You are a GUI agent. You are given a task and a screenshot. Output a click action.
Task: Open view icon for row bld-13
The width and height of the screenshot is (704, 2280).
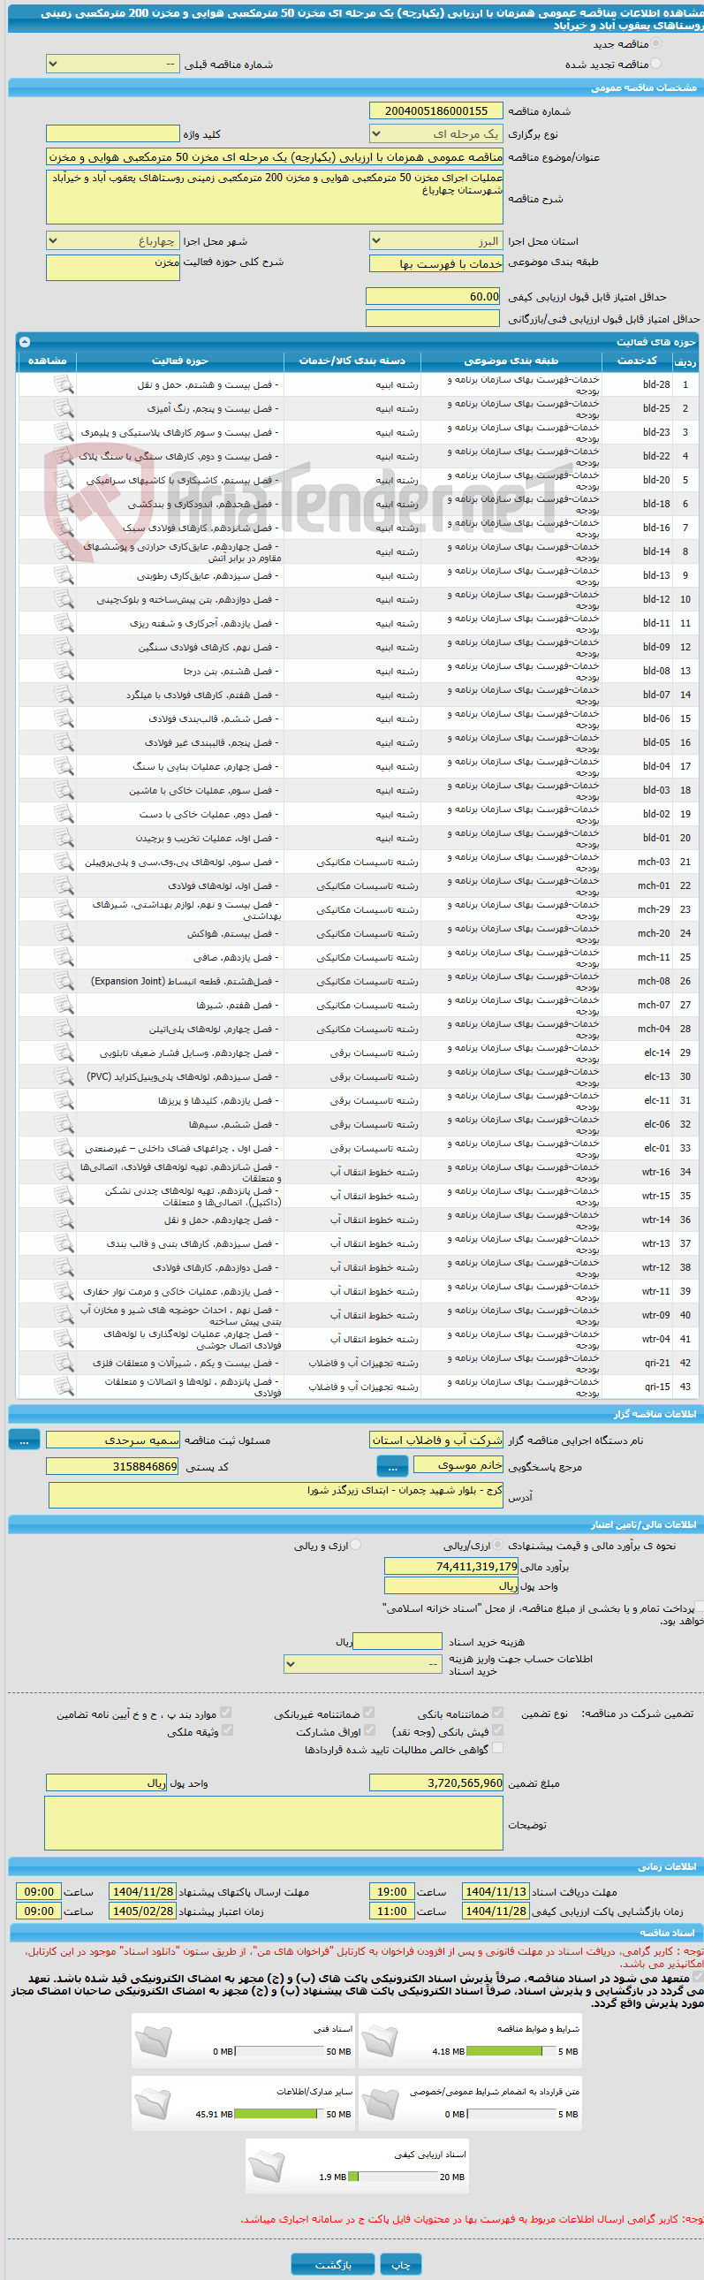click(63, 575)
